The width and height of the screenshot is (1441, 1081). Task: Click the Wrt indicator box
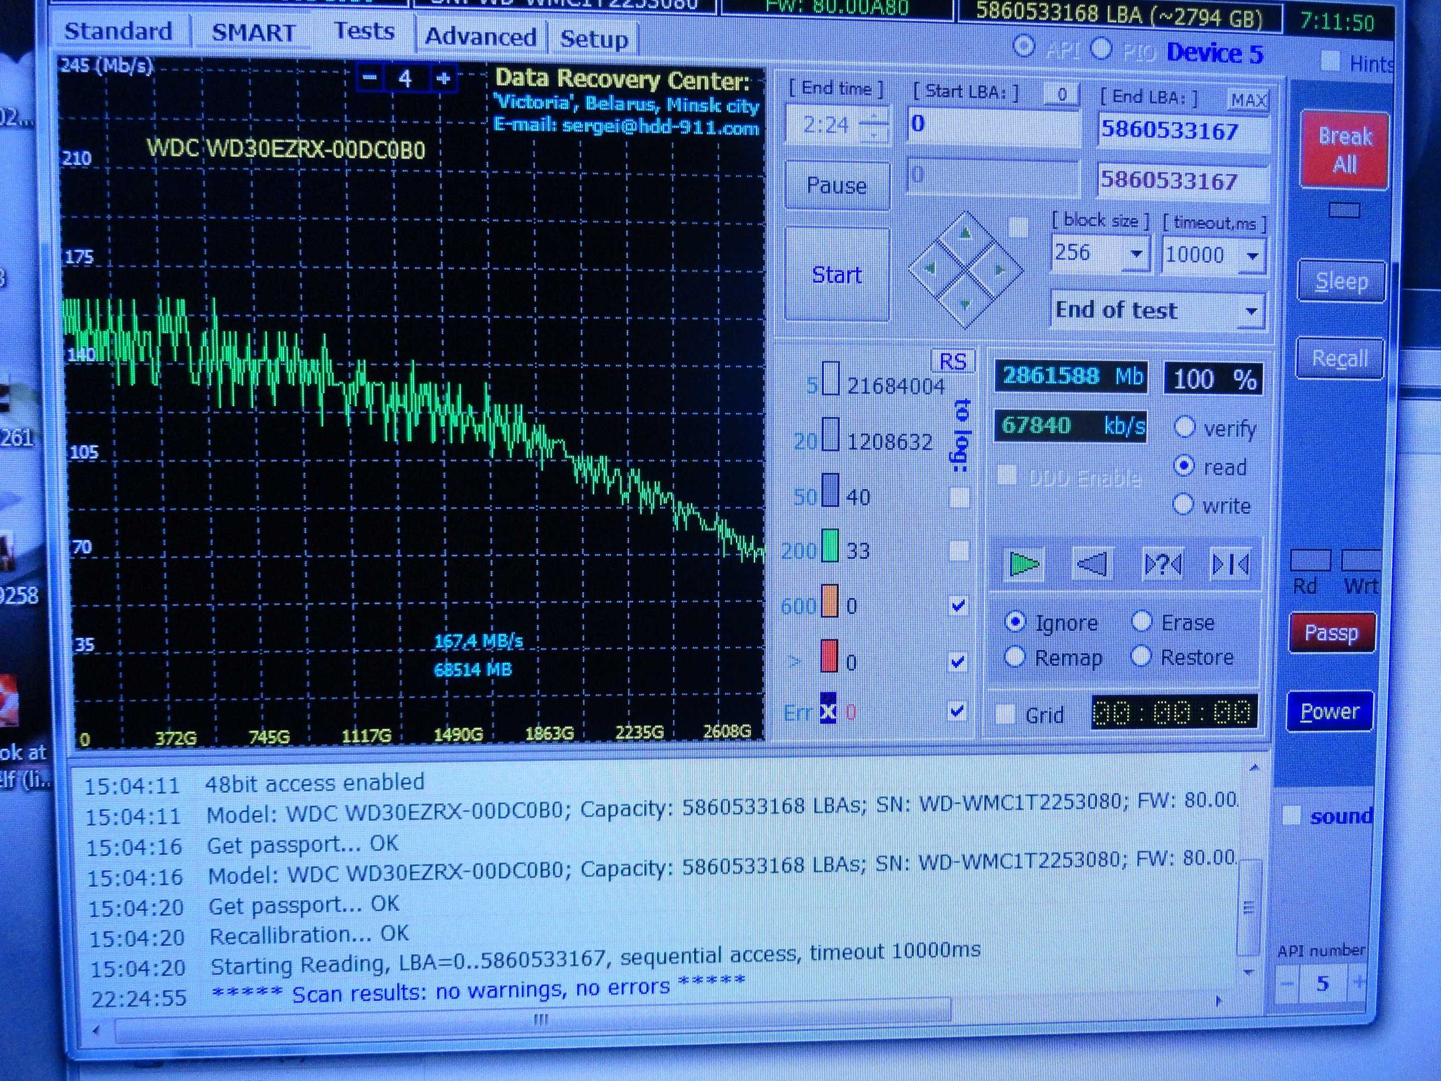coord(1360,560)
